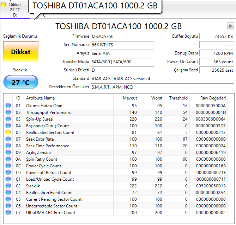
Task: Select the D: drive tab with Dikkat status
Action: 15,9
